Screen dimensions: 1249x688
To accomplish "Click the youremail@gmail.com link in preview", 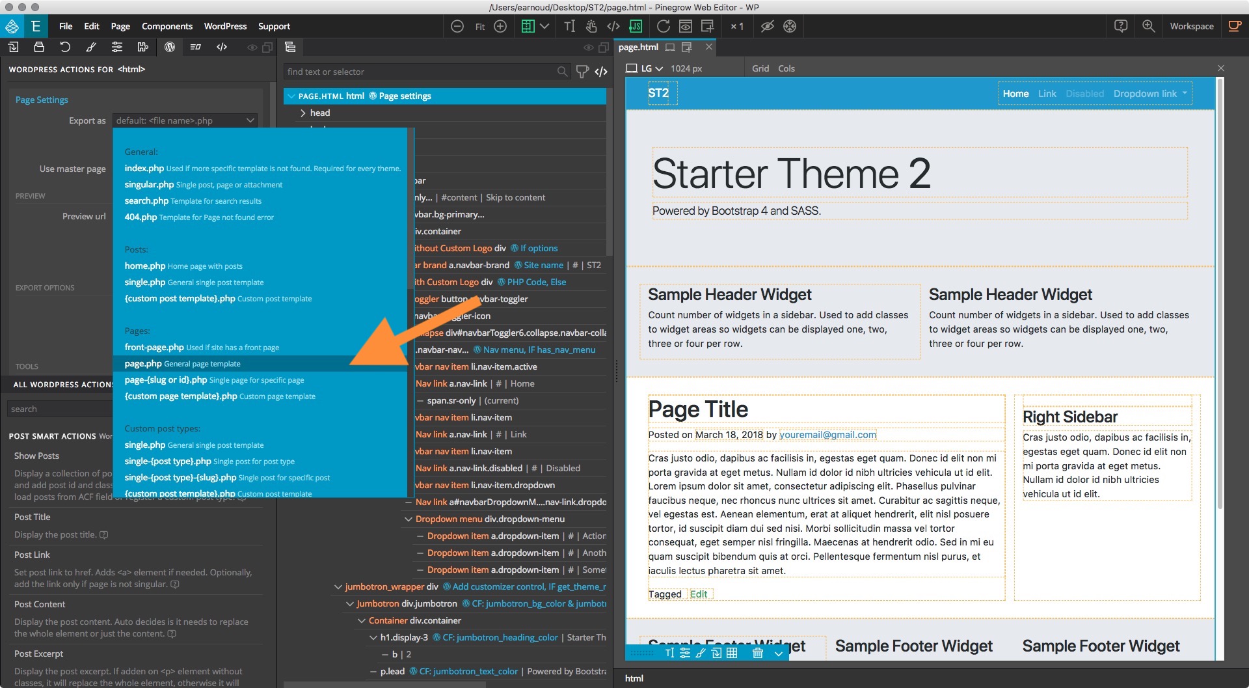I will [x=827, y=435].
